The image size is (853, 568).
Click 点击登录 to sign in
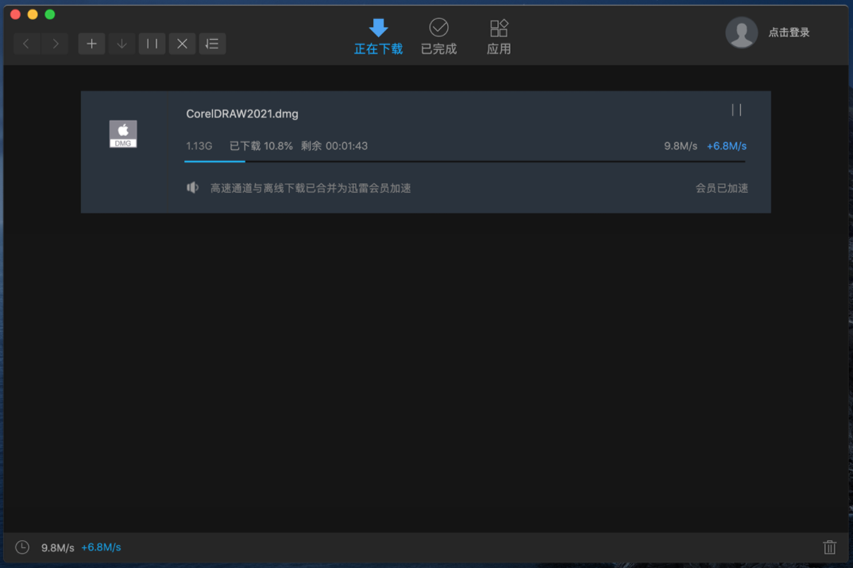pyautogui.click(x=788, y=33)
